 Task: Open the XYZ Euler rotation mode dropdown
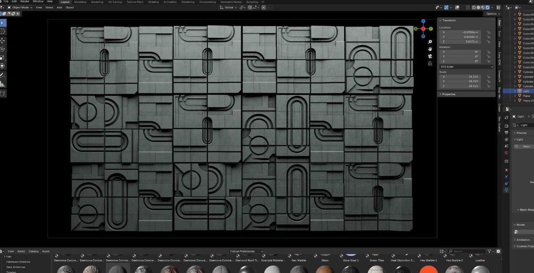(466, 67)
